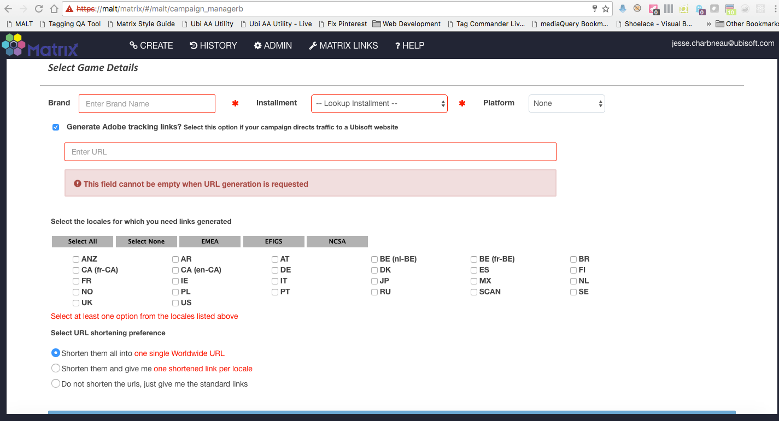Click the insecure connection warning triangle
The width and height of the screenshot is (779, 421).
point(69,9)
